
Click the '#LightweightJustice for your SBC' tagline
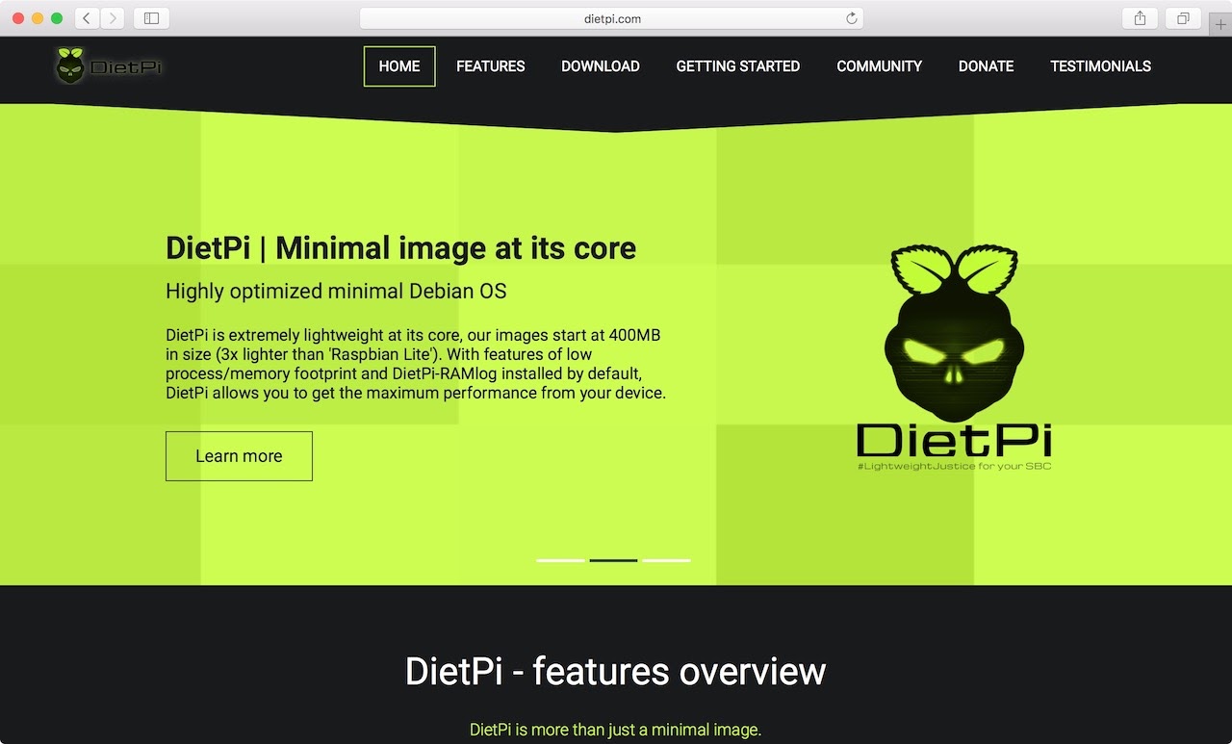(x=954, y=467)
